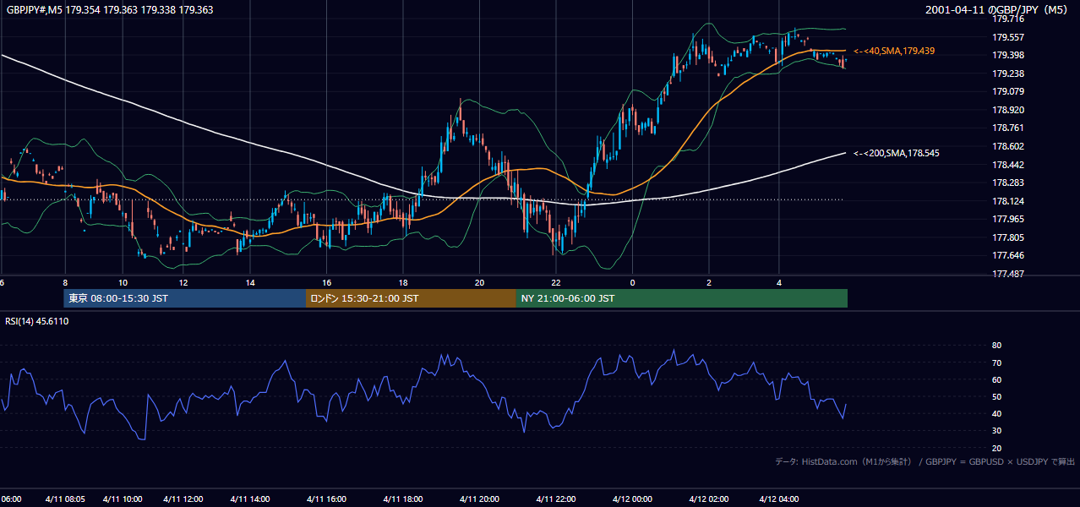Click RSI scale level 30

996,431
